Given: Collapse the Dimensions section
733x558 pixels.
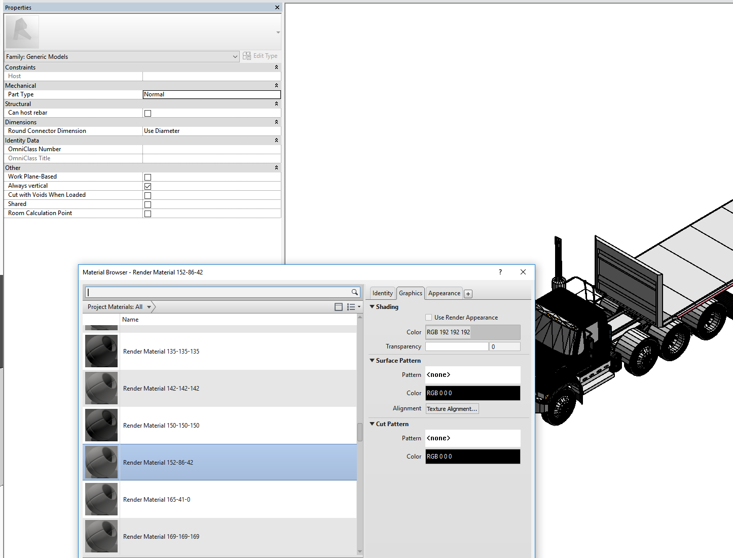Looking at the screenshot, I should pos(276,122).
